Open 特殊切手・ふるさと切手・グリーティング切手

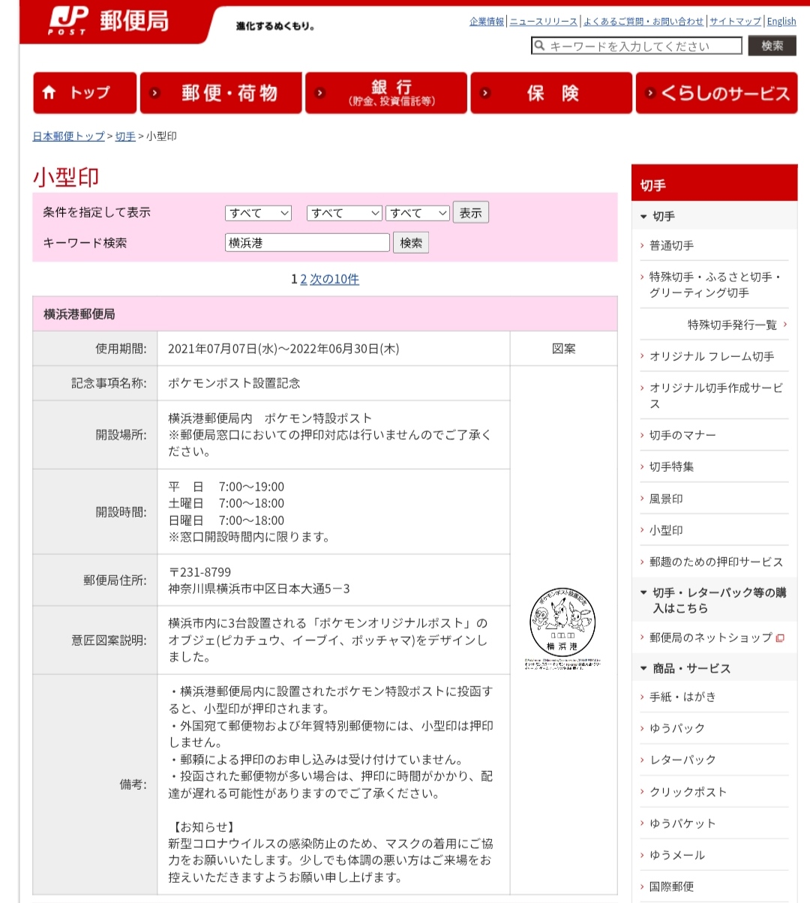pyautogui.click(x=715, y=285)
